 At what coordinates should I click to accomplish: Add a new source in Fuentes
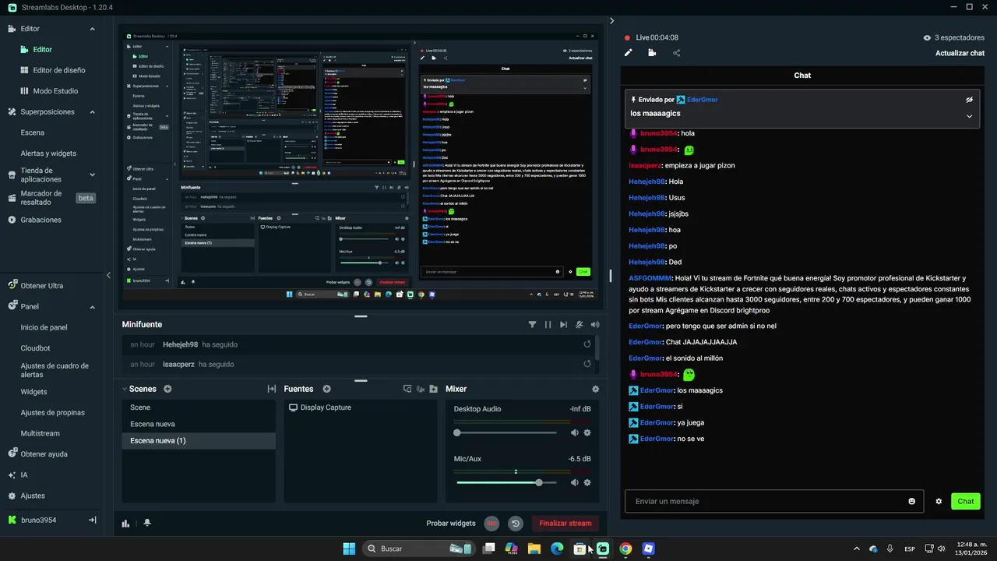tap(327, 389)
